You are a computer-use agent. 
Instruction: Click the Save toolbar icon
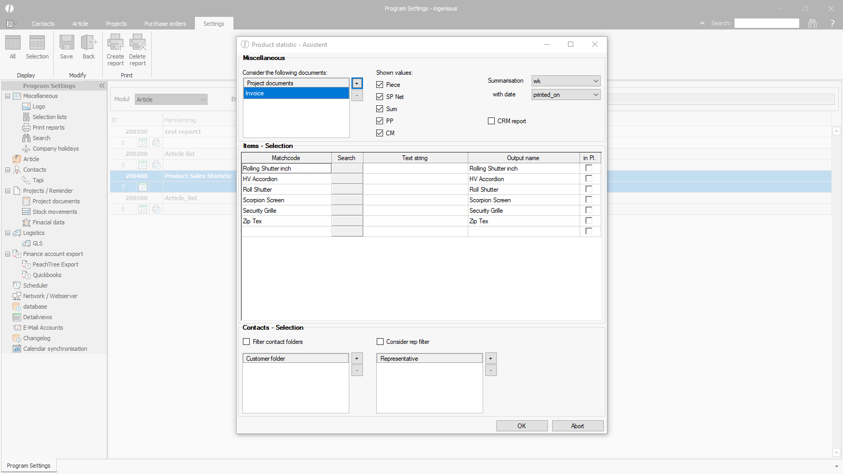(66, 43)
